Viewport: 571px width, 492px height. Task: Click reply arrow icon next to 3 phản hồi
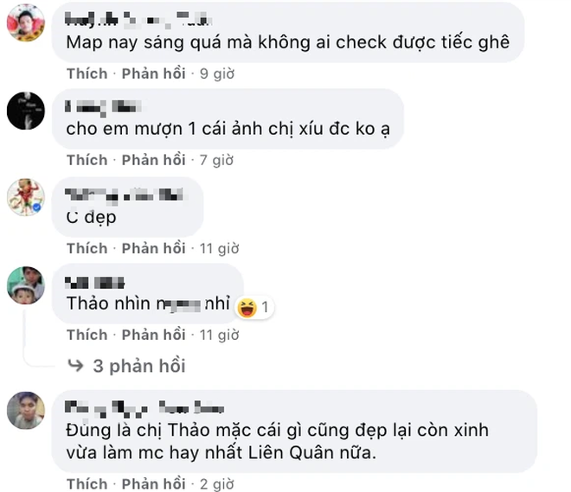click(x=76, y=366)
